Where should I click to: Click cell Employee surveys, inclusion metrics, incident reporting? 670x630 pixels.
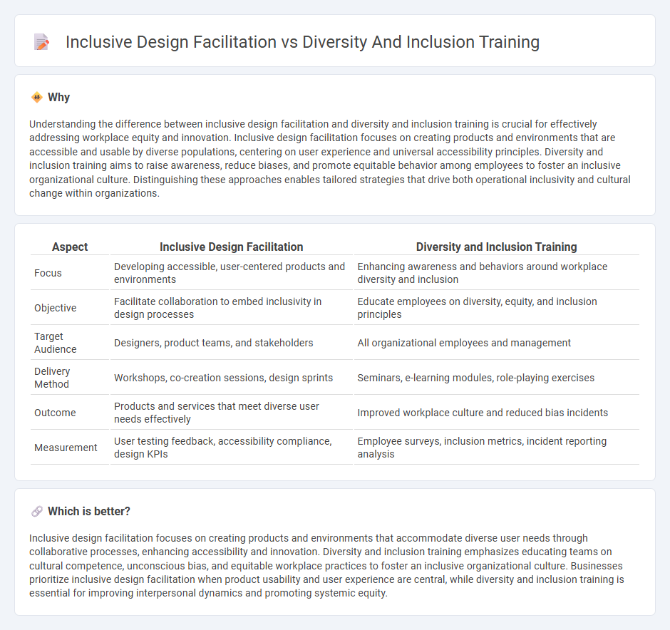(x=497, y=448)
